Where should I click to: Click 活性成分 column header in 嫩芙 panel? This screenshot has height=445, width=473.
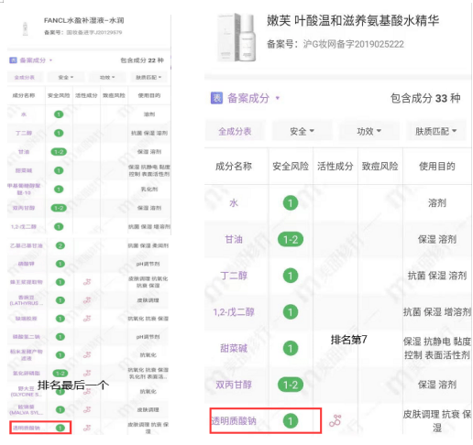(x=335, y=166)
